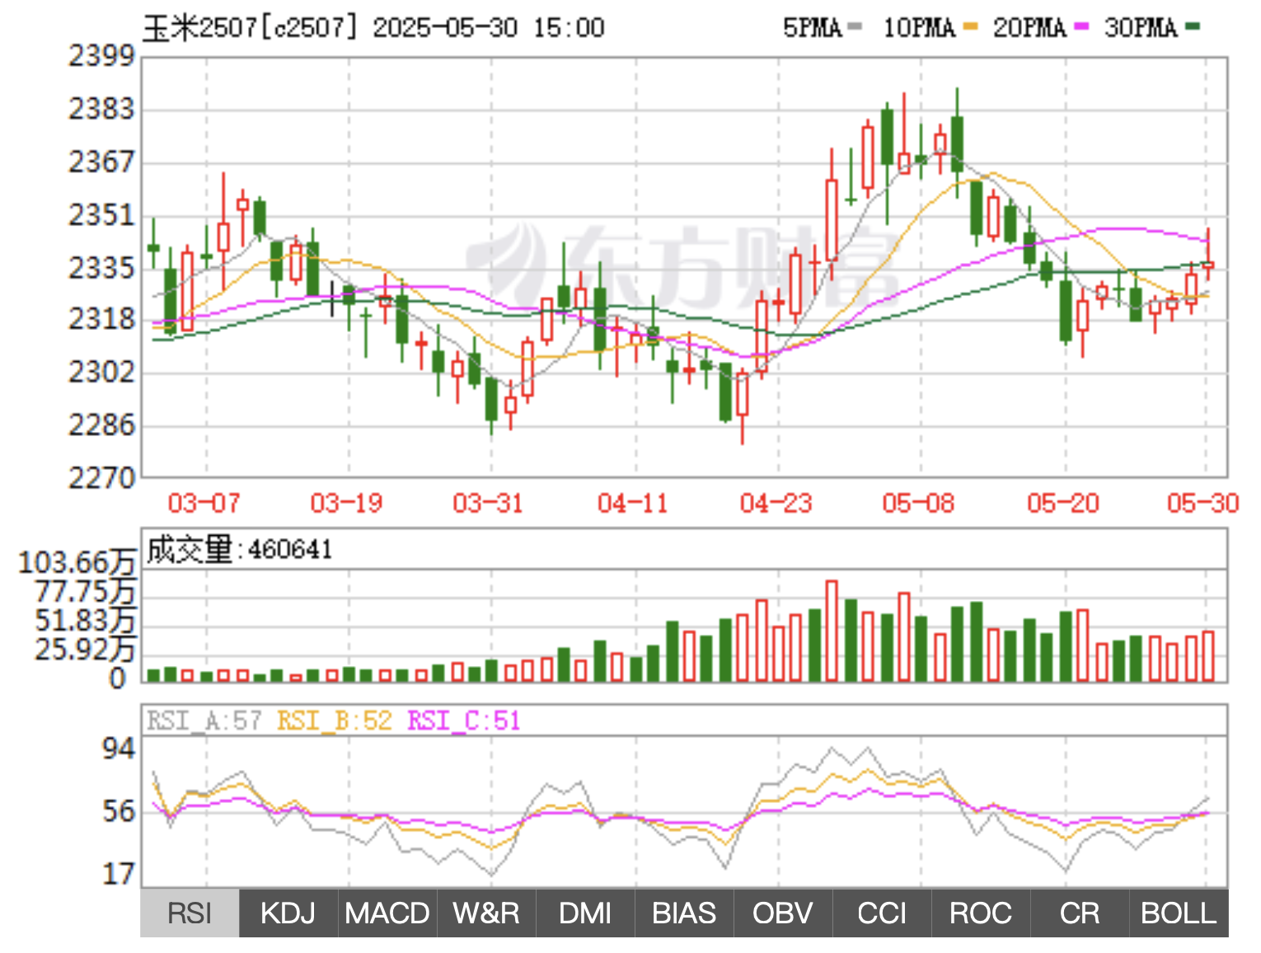This screenshot has width=1261, height=953.
Task: Click the 103.66万 volume axis label
Action: pos(77,562)
